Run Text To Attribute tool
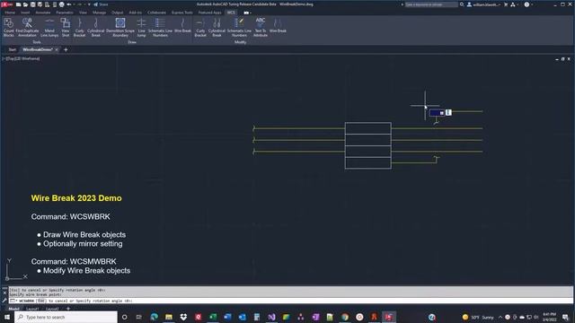Screen dimensions: 575x323 [x=261, y=28]
